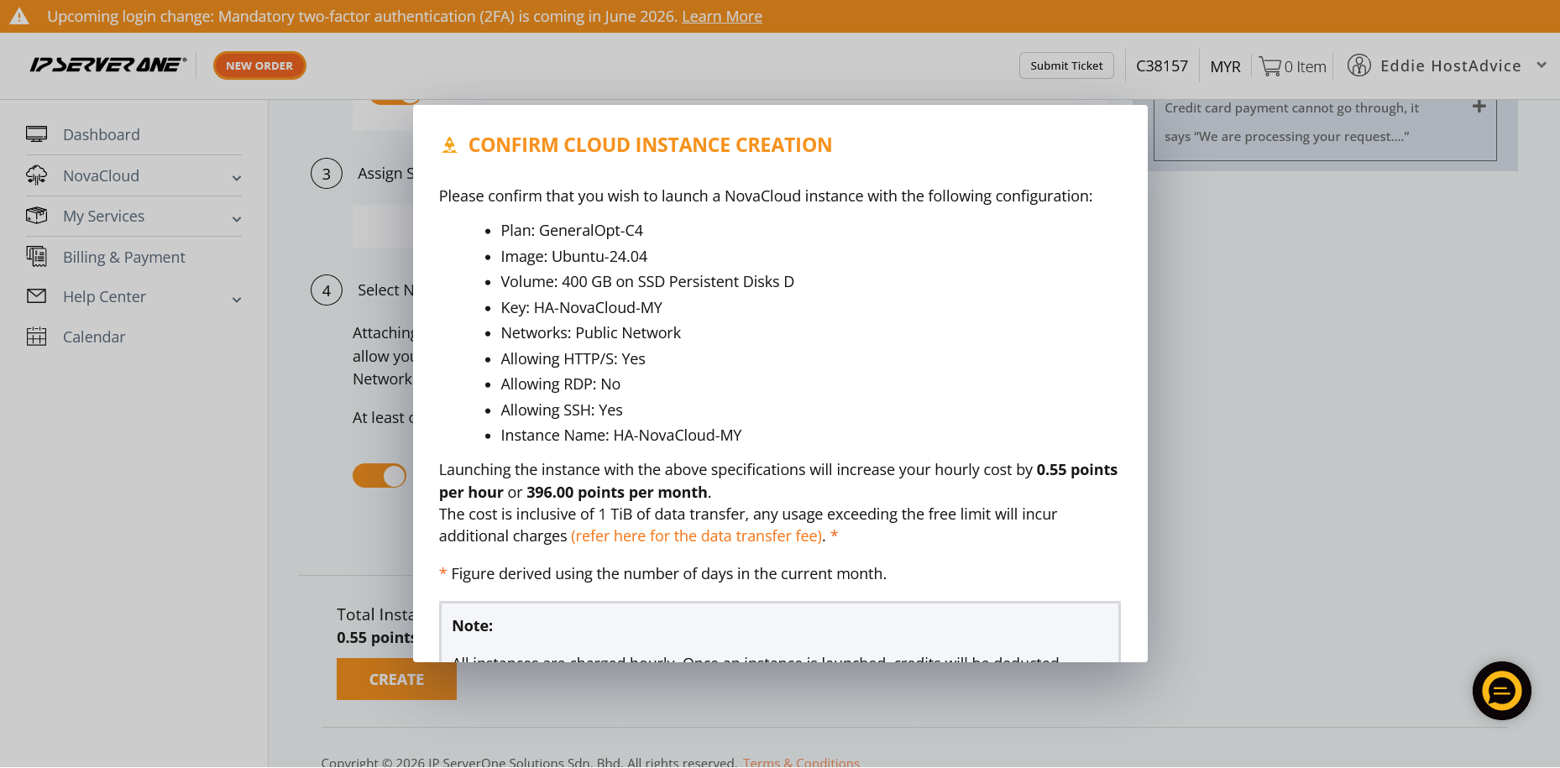Image resolution: width=1560 pixels, height=768 pixels.
Task: Open the NovaCloud menu item
Action: (101, 175)
